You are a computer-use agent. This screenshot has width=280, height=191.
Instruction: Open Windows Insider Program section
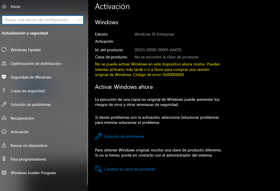coord(33,173)
